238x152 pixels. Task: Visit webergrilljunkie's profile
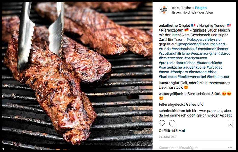click(173, 94)
